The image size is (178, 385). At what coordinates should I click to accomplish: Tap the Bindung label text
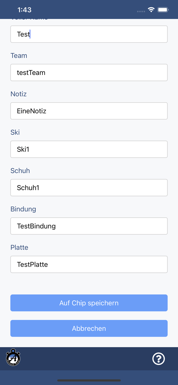point(23,209)
